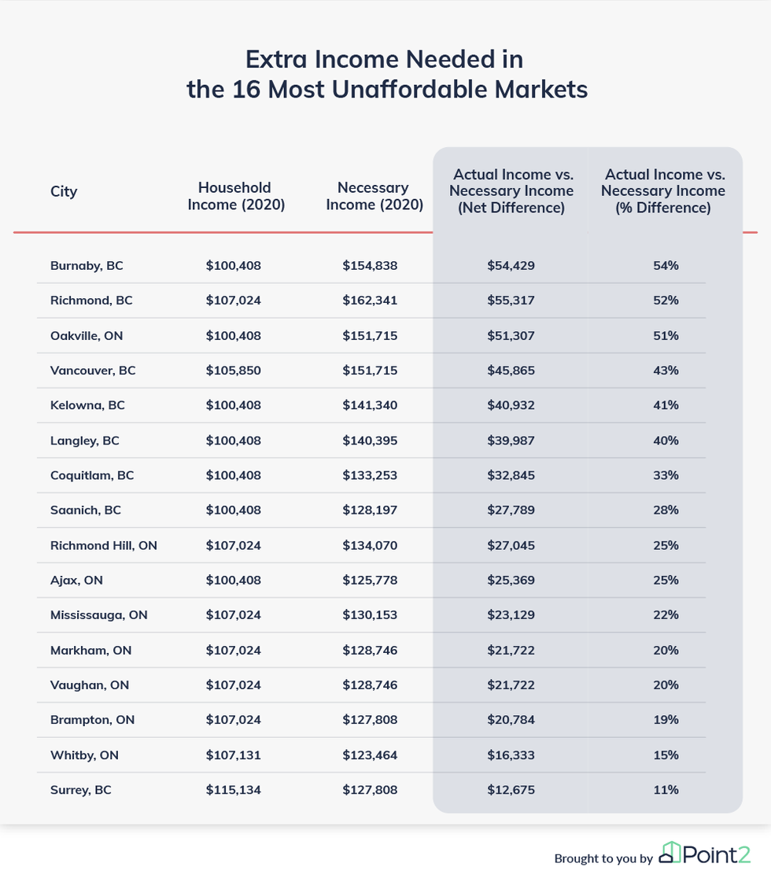Click the chart title heading
The height and width of the screenshot is (878, 771).
point(386,74)
